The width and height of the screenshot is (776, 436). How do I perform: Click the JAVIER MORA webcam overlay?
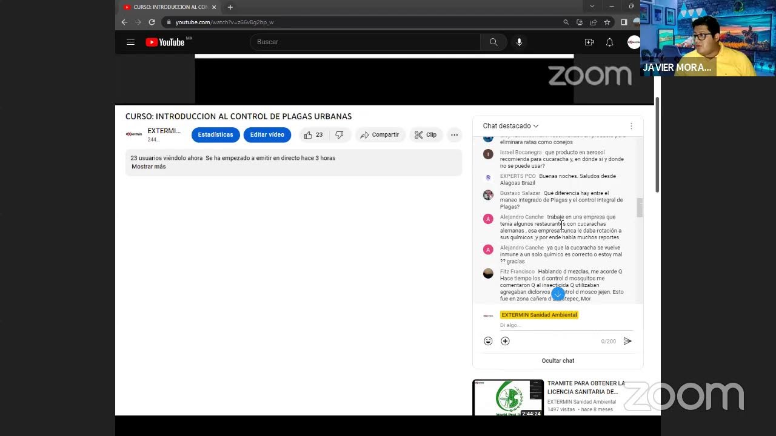(707, 38)
